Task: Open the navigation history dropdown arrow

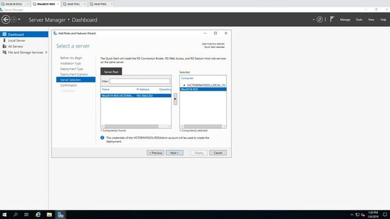Action: pos(19,19)
